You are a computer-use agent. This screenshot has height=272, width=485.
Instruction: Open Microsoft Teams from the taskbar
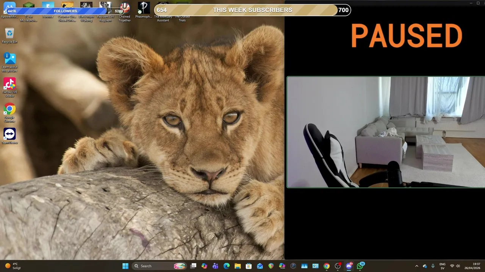click(x=215, y=266)
